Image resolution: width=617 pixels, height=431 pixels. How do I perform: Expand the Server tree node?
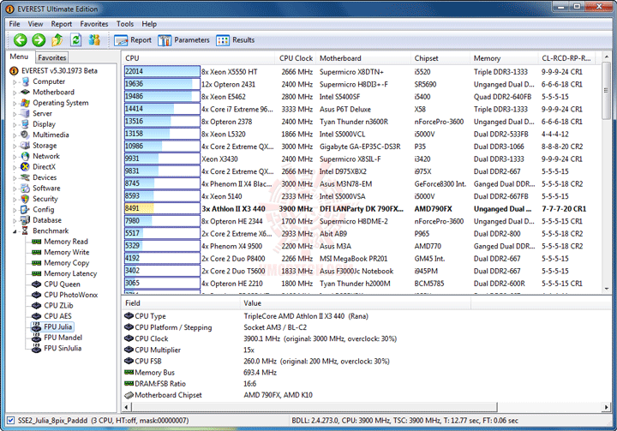[x=15, y=114]
